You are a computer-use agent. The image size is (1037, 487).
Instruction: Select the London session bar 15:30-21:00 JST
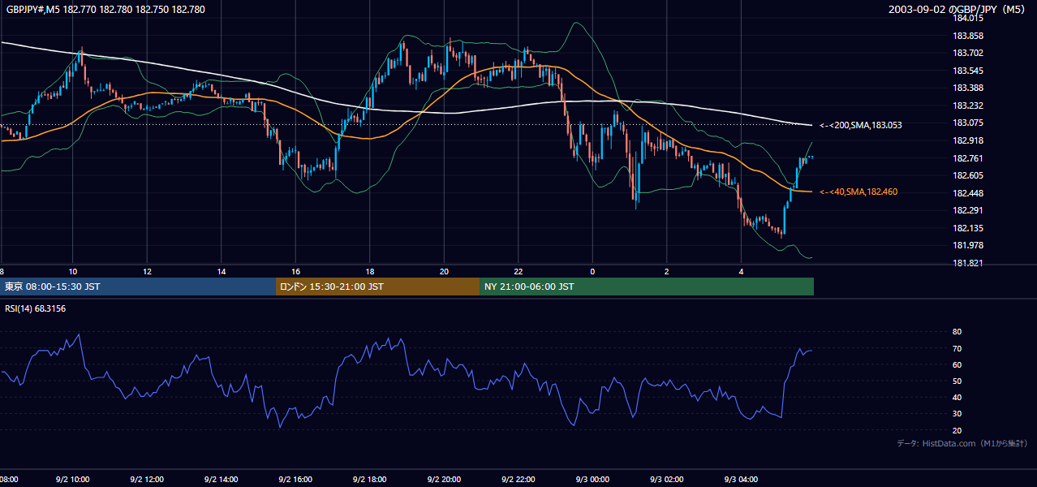click(x=377, y=287)
